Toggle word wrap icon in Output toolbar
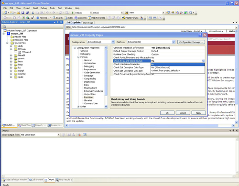The height and width of the screenshot is (186, 239). tap(85, 135)
